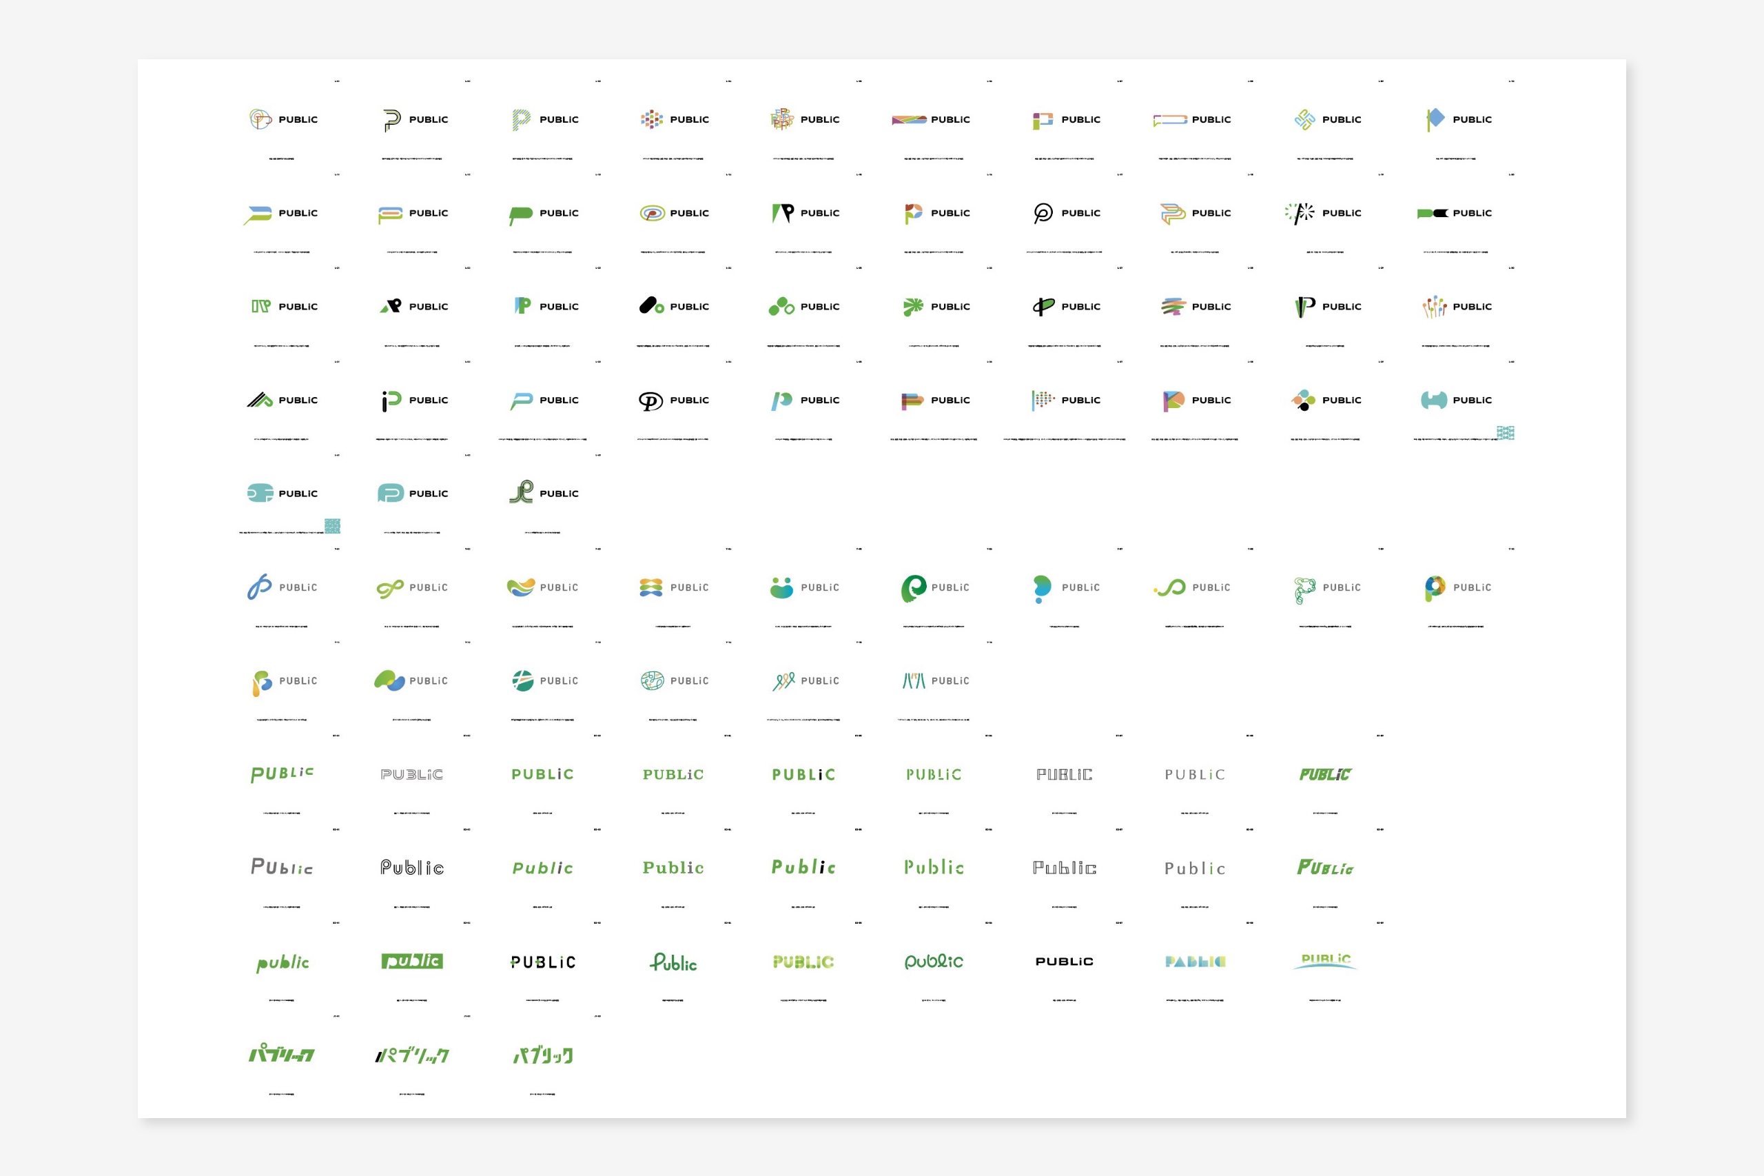The width and height of the screenshot is (1764, 1176).
Task: Select the black and green katakana wordmark
Action: [411, 1055]
